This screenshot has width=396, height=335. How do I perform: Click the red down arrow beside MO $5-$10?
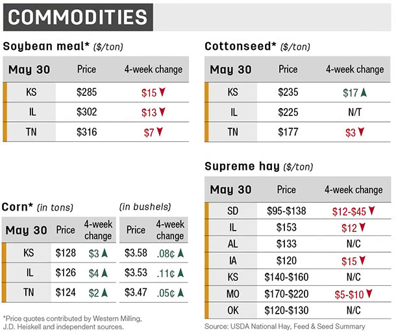coord(369,294)
